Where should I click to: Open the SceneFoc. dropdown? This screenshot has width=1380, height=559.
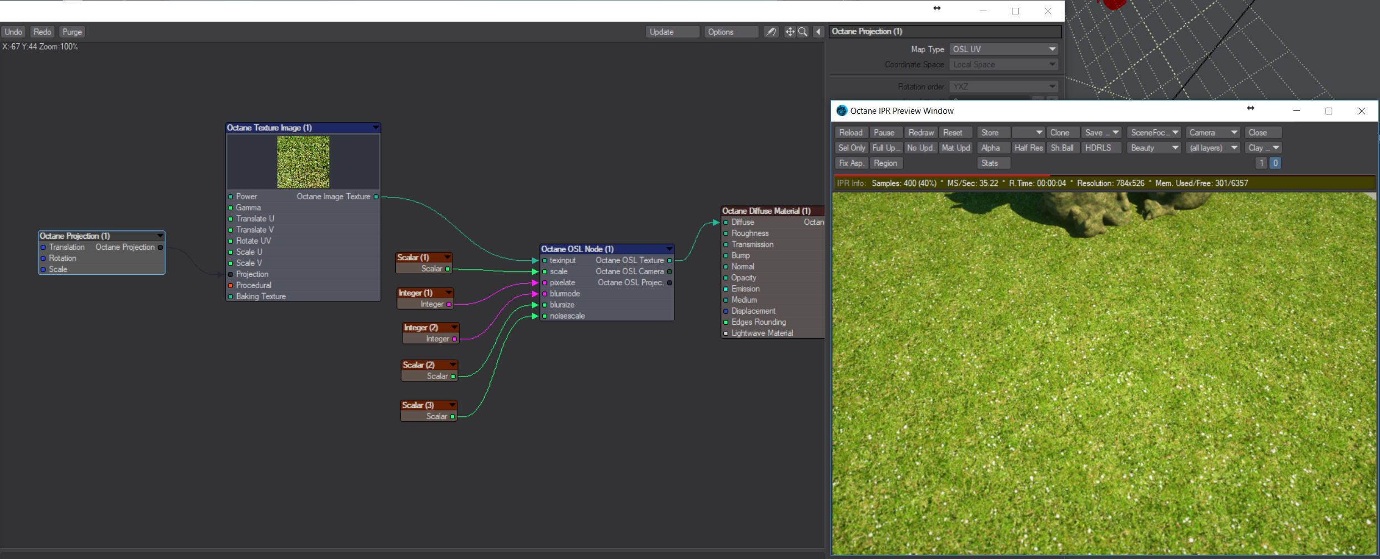pos(1154,133)
